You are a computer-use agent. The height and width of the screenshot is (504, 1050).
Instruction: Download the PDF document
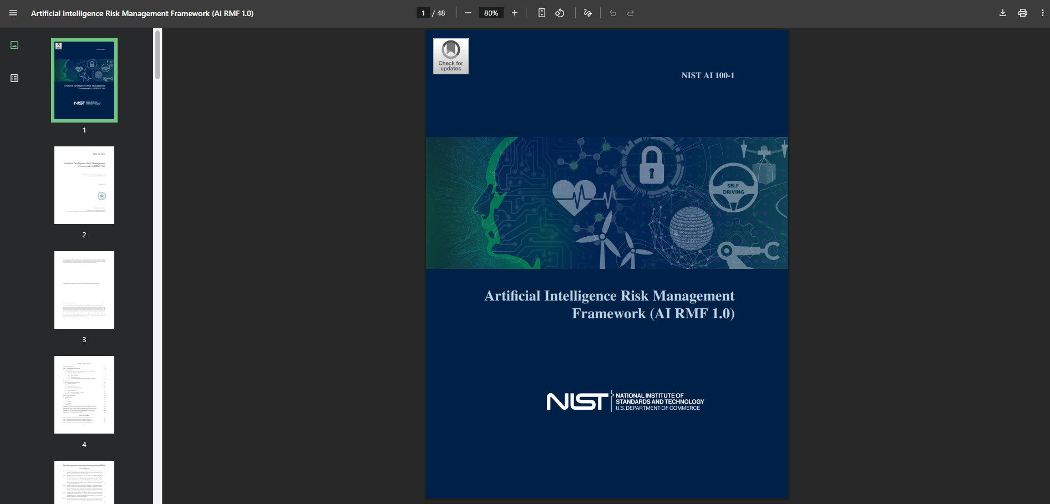click(1003, 13)
